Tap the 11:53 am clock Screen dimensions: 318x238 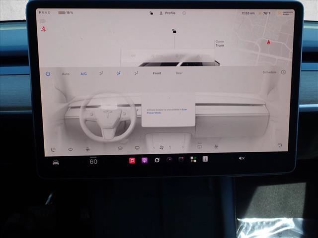tap(248, 13)
